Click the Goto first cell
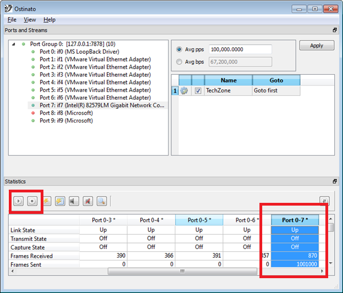The image size is (343, 293). (276, 90)
